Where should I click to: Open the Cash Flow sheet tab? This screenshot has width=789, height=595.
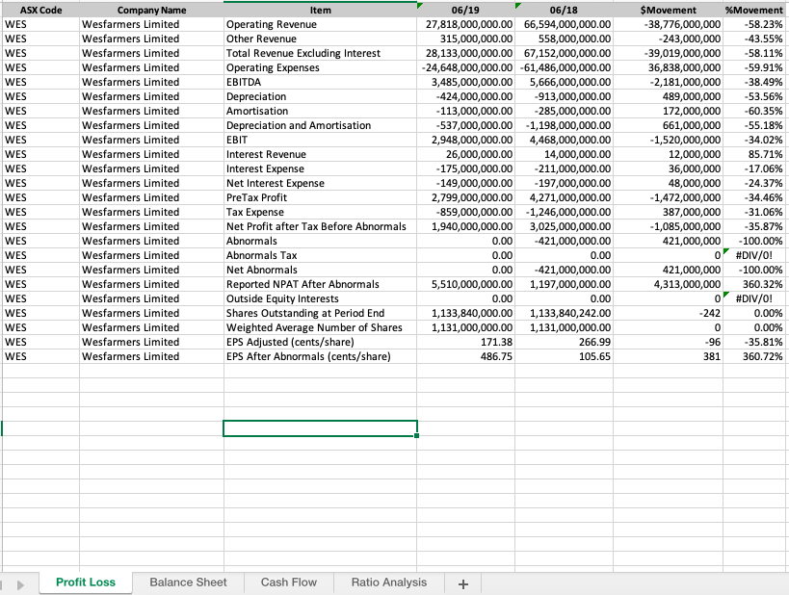tap(289, 582)
